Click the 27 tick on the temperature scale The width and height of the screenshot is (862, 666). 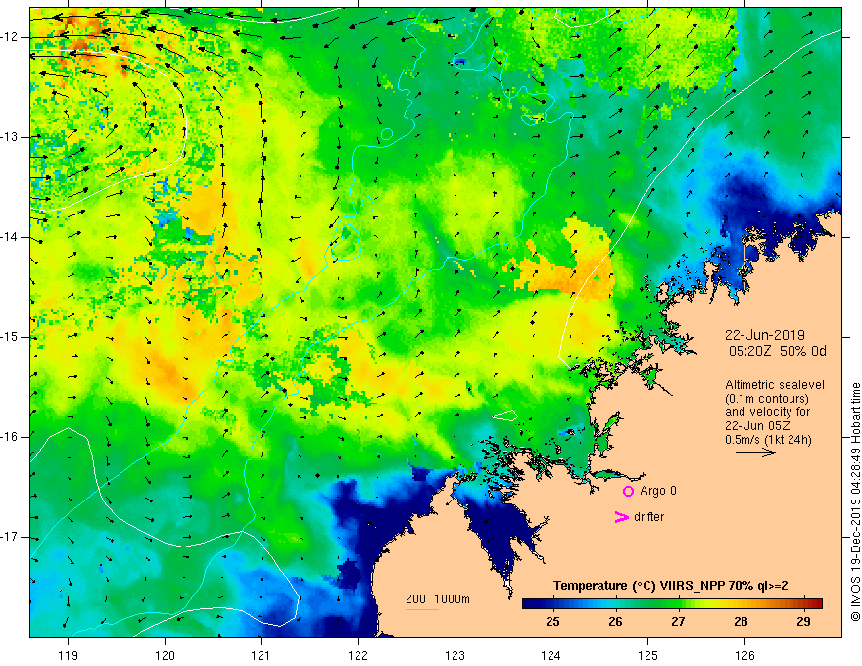[679, 622]
